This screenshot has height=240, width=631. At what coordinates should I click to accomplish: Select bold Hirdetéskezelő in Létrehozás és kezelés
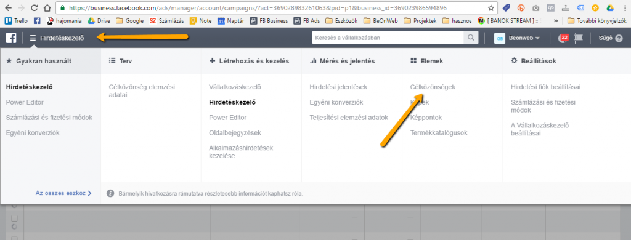(x=232, y=102)
